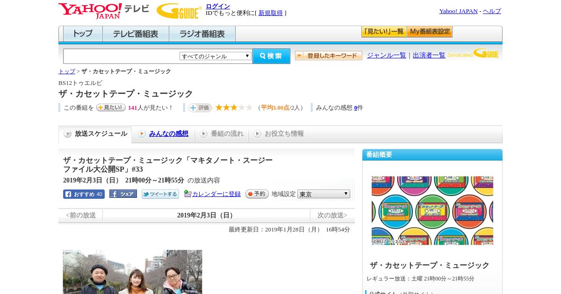Click the keyword search input field
The image size is (561, 294).
(x=122, y=56)
